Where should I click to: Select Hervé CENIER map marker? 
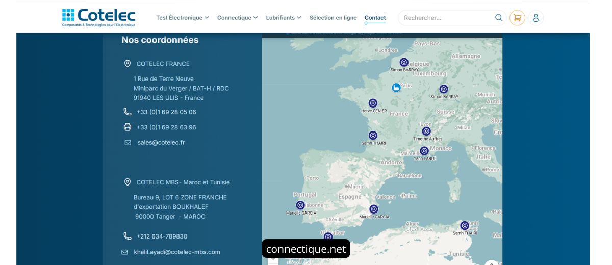pos(373,103)
